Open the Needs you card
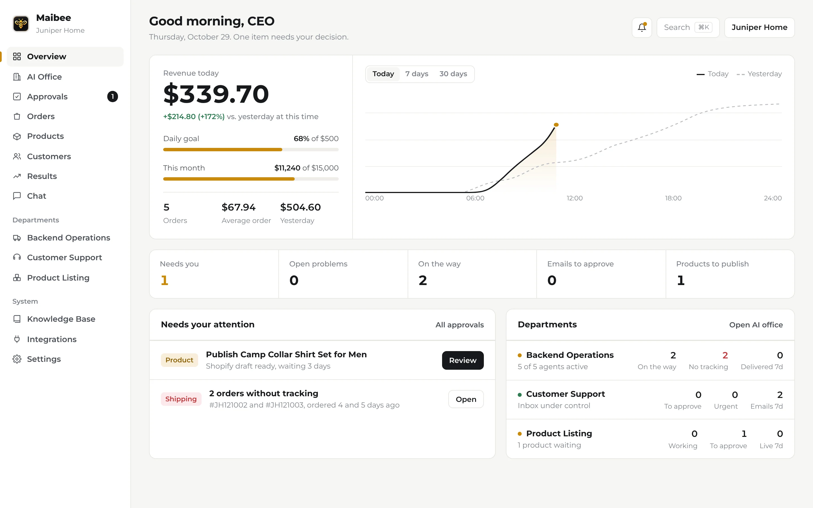Image resolution: width=813 pixels, height=508 pixels. coord(214,274)
